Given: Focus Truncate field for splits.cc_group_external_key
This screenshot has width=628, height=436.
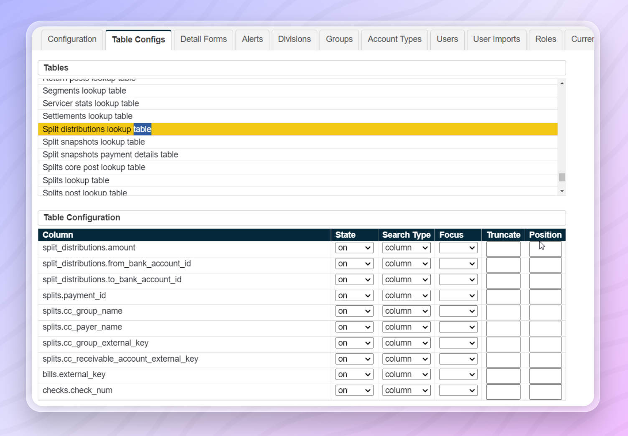Looking at the screenshot, I should click(503, 344).
